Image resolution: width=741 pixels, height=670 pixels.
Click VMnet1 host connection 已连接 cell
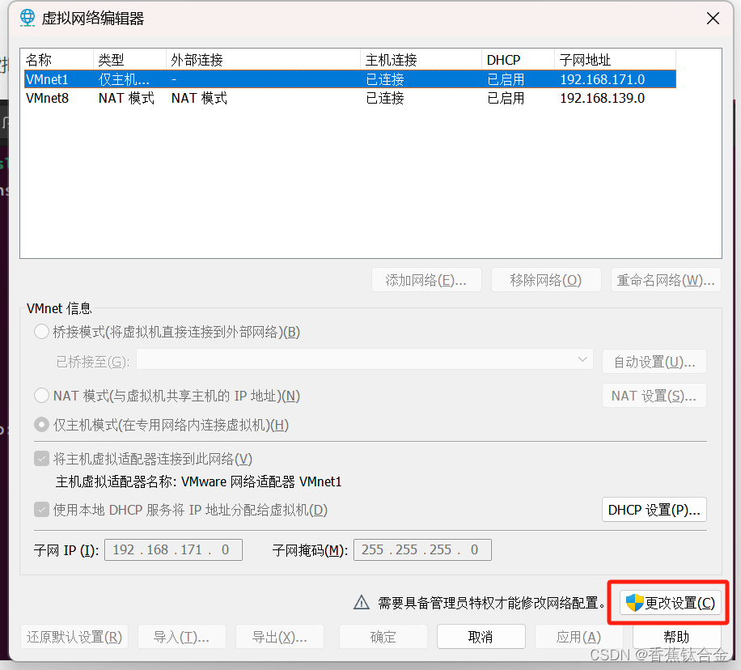385,79
